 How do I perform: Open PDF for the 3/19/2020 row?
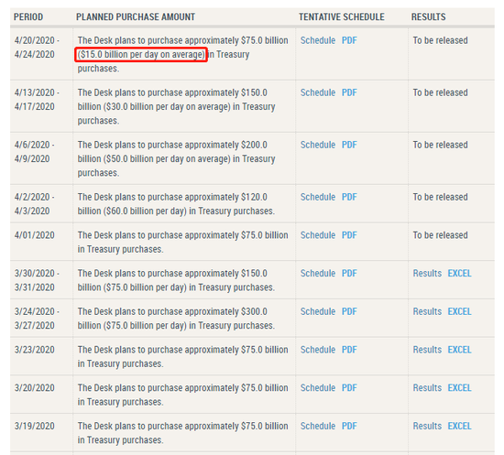point(349,426)
